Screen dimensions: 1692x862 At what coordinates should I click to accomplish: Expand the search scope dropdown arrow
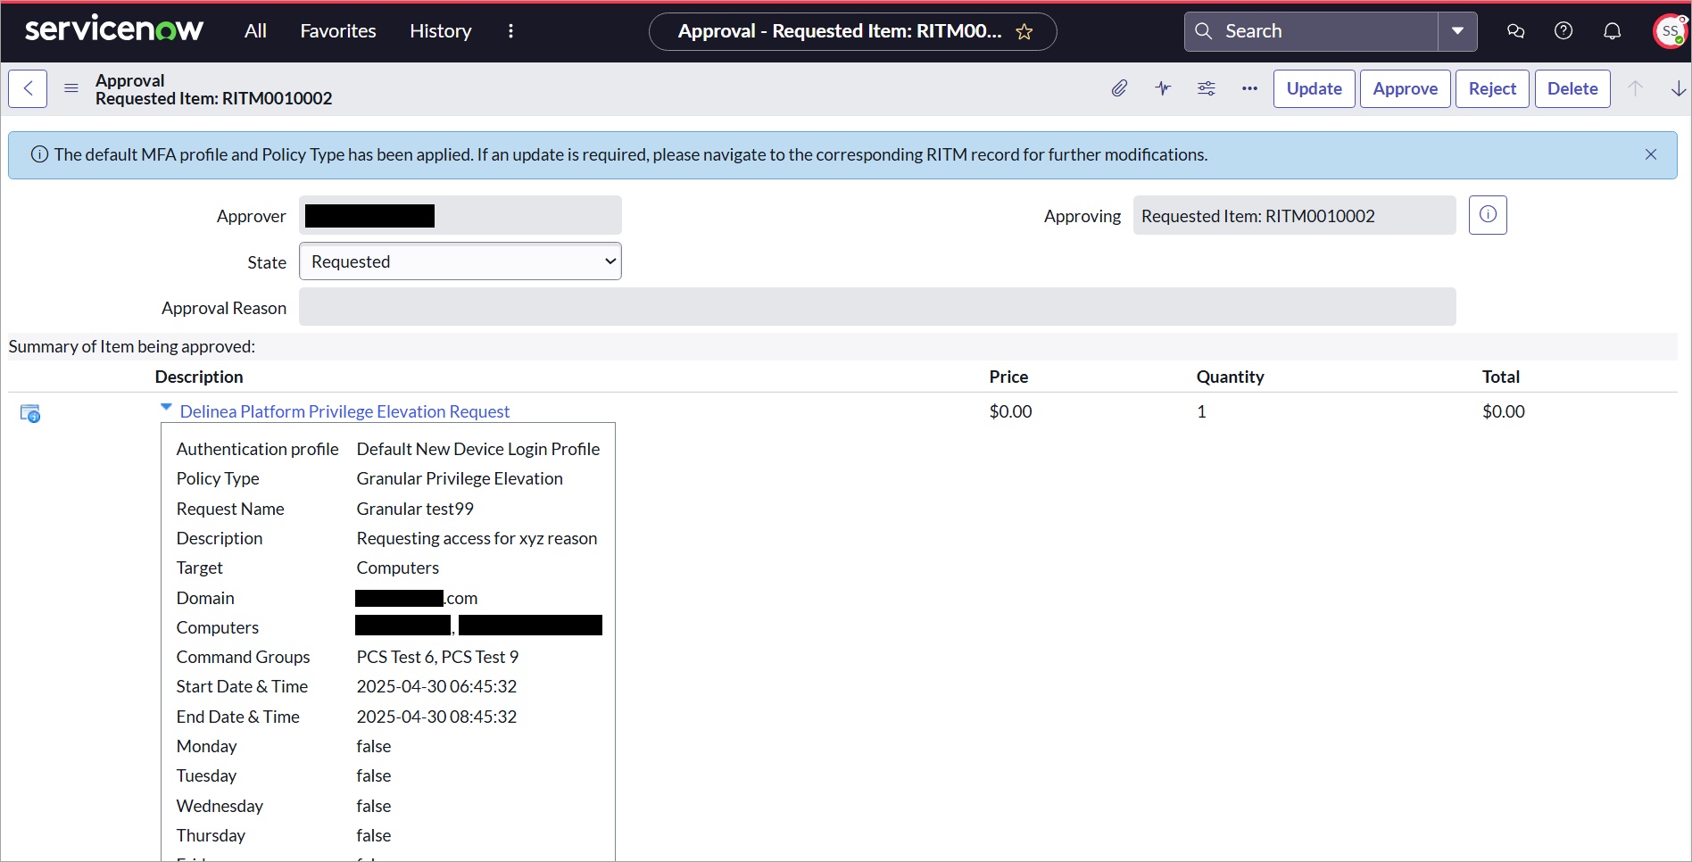1457,31
